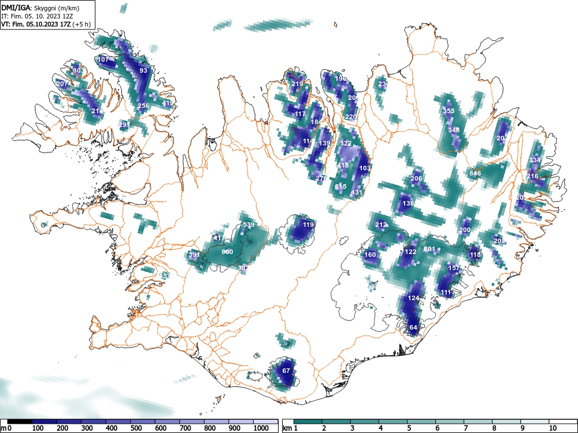Click the visibility value 212
Screen dimensions: 578x433
click(381, 225)
